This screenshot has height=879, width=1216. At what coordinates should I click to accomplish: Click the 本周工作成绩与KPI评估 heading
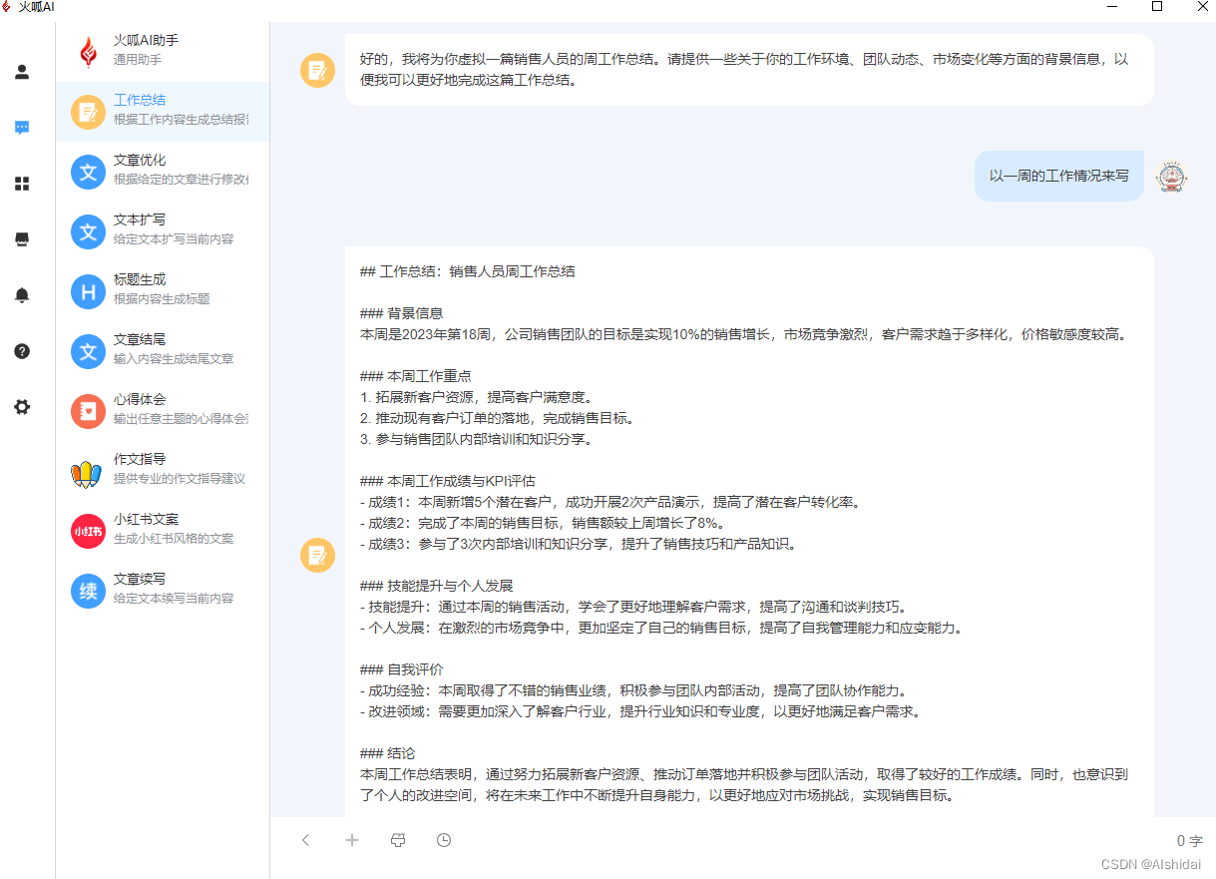pos(448,481)
